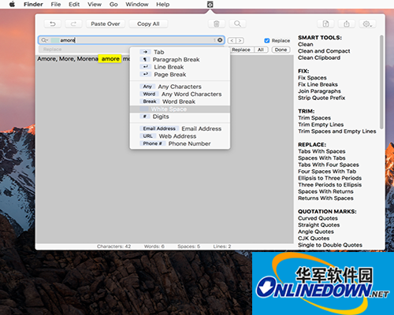
Task: Run Clean and Compact tool
Action: [x=324, y=51]
